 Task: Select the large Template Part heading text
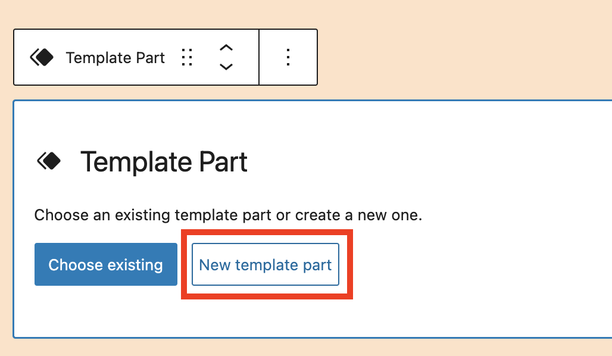pos(164,161)
